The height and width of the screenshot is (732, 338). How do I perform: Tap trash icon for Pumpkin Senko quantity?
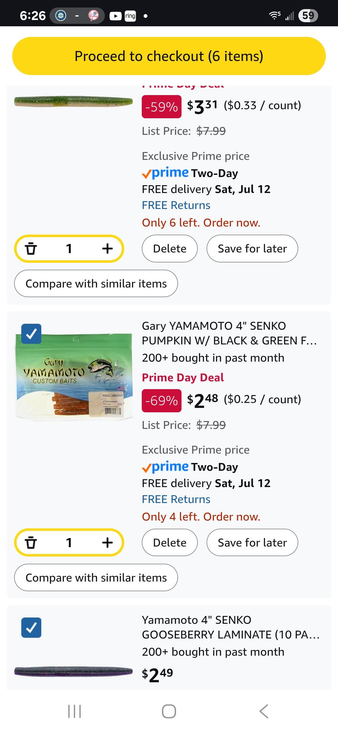coord(31,542)
